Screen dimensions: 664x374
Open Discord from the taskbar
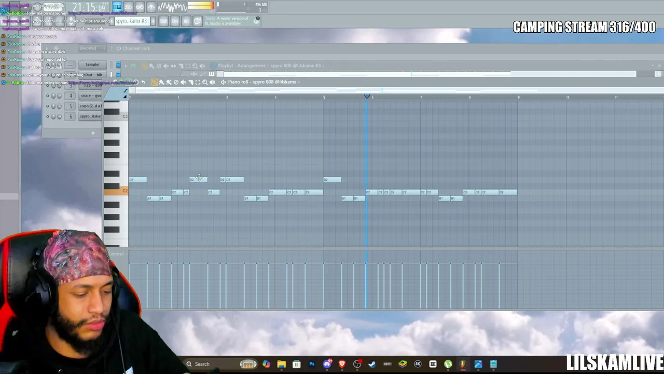327,364
